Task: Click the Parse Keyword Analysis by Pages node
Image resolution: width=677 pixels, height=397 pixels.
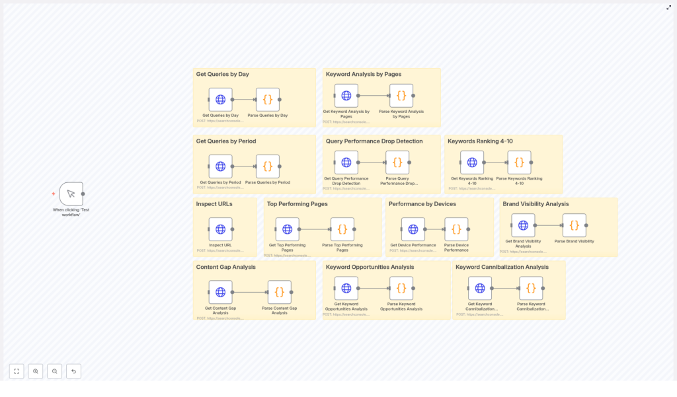Action: point(402,95)
